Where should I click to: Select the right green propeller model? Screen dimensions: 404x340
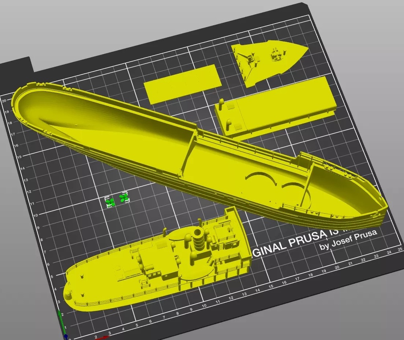point(124,198)
